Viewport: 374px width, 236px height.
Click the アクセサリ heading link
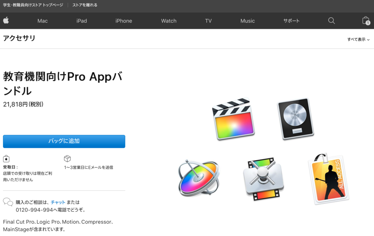(19, 38)
